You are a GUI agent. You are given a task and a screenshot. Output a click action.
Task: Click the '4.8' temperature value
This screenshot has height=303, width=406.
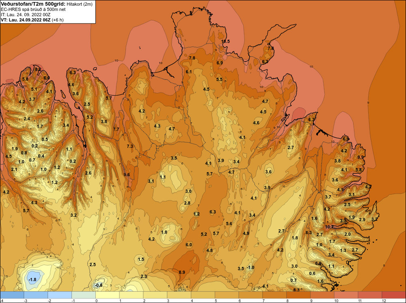(x=209, y=250)
